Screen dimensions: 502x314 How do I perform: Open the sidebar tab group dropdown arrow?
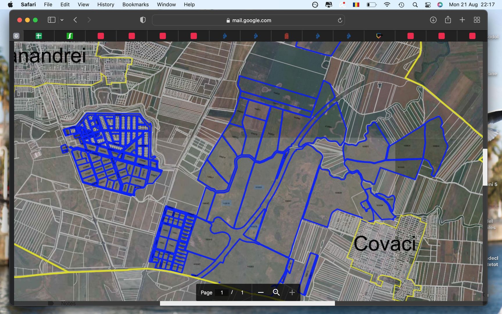(62, 20)
